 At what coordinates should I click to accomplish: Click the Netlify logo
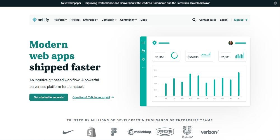point(41,20)
